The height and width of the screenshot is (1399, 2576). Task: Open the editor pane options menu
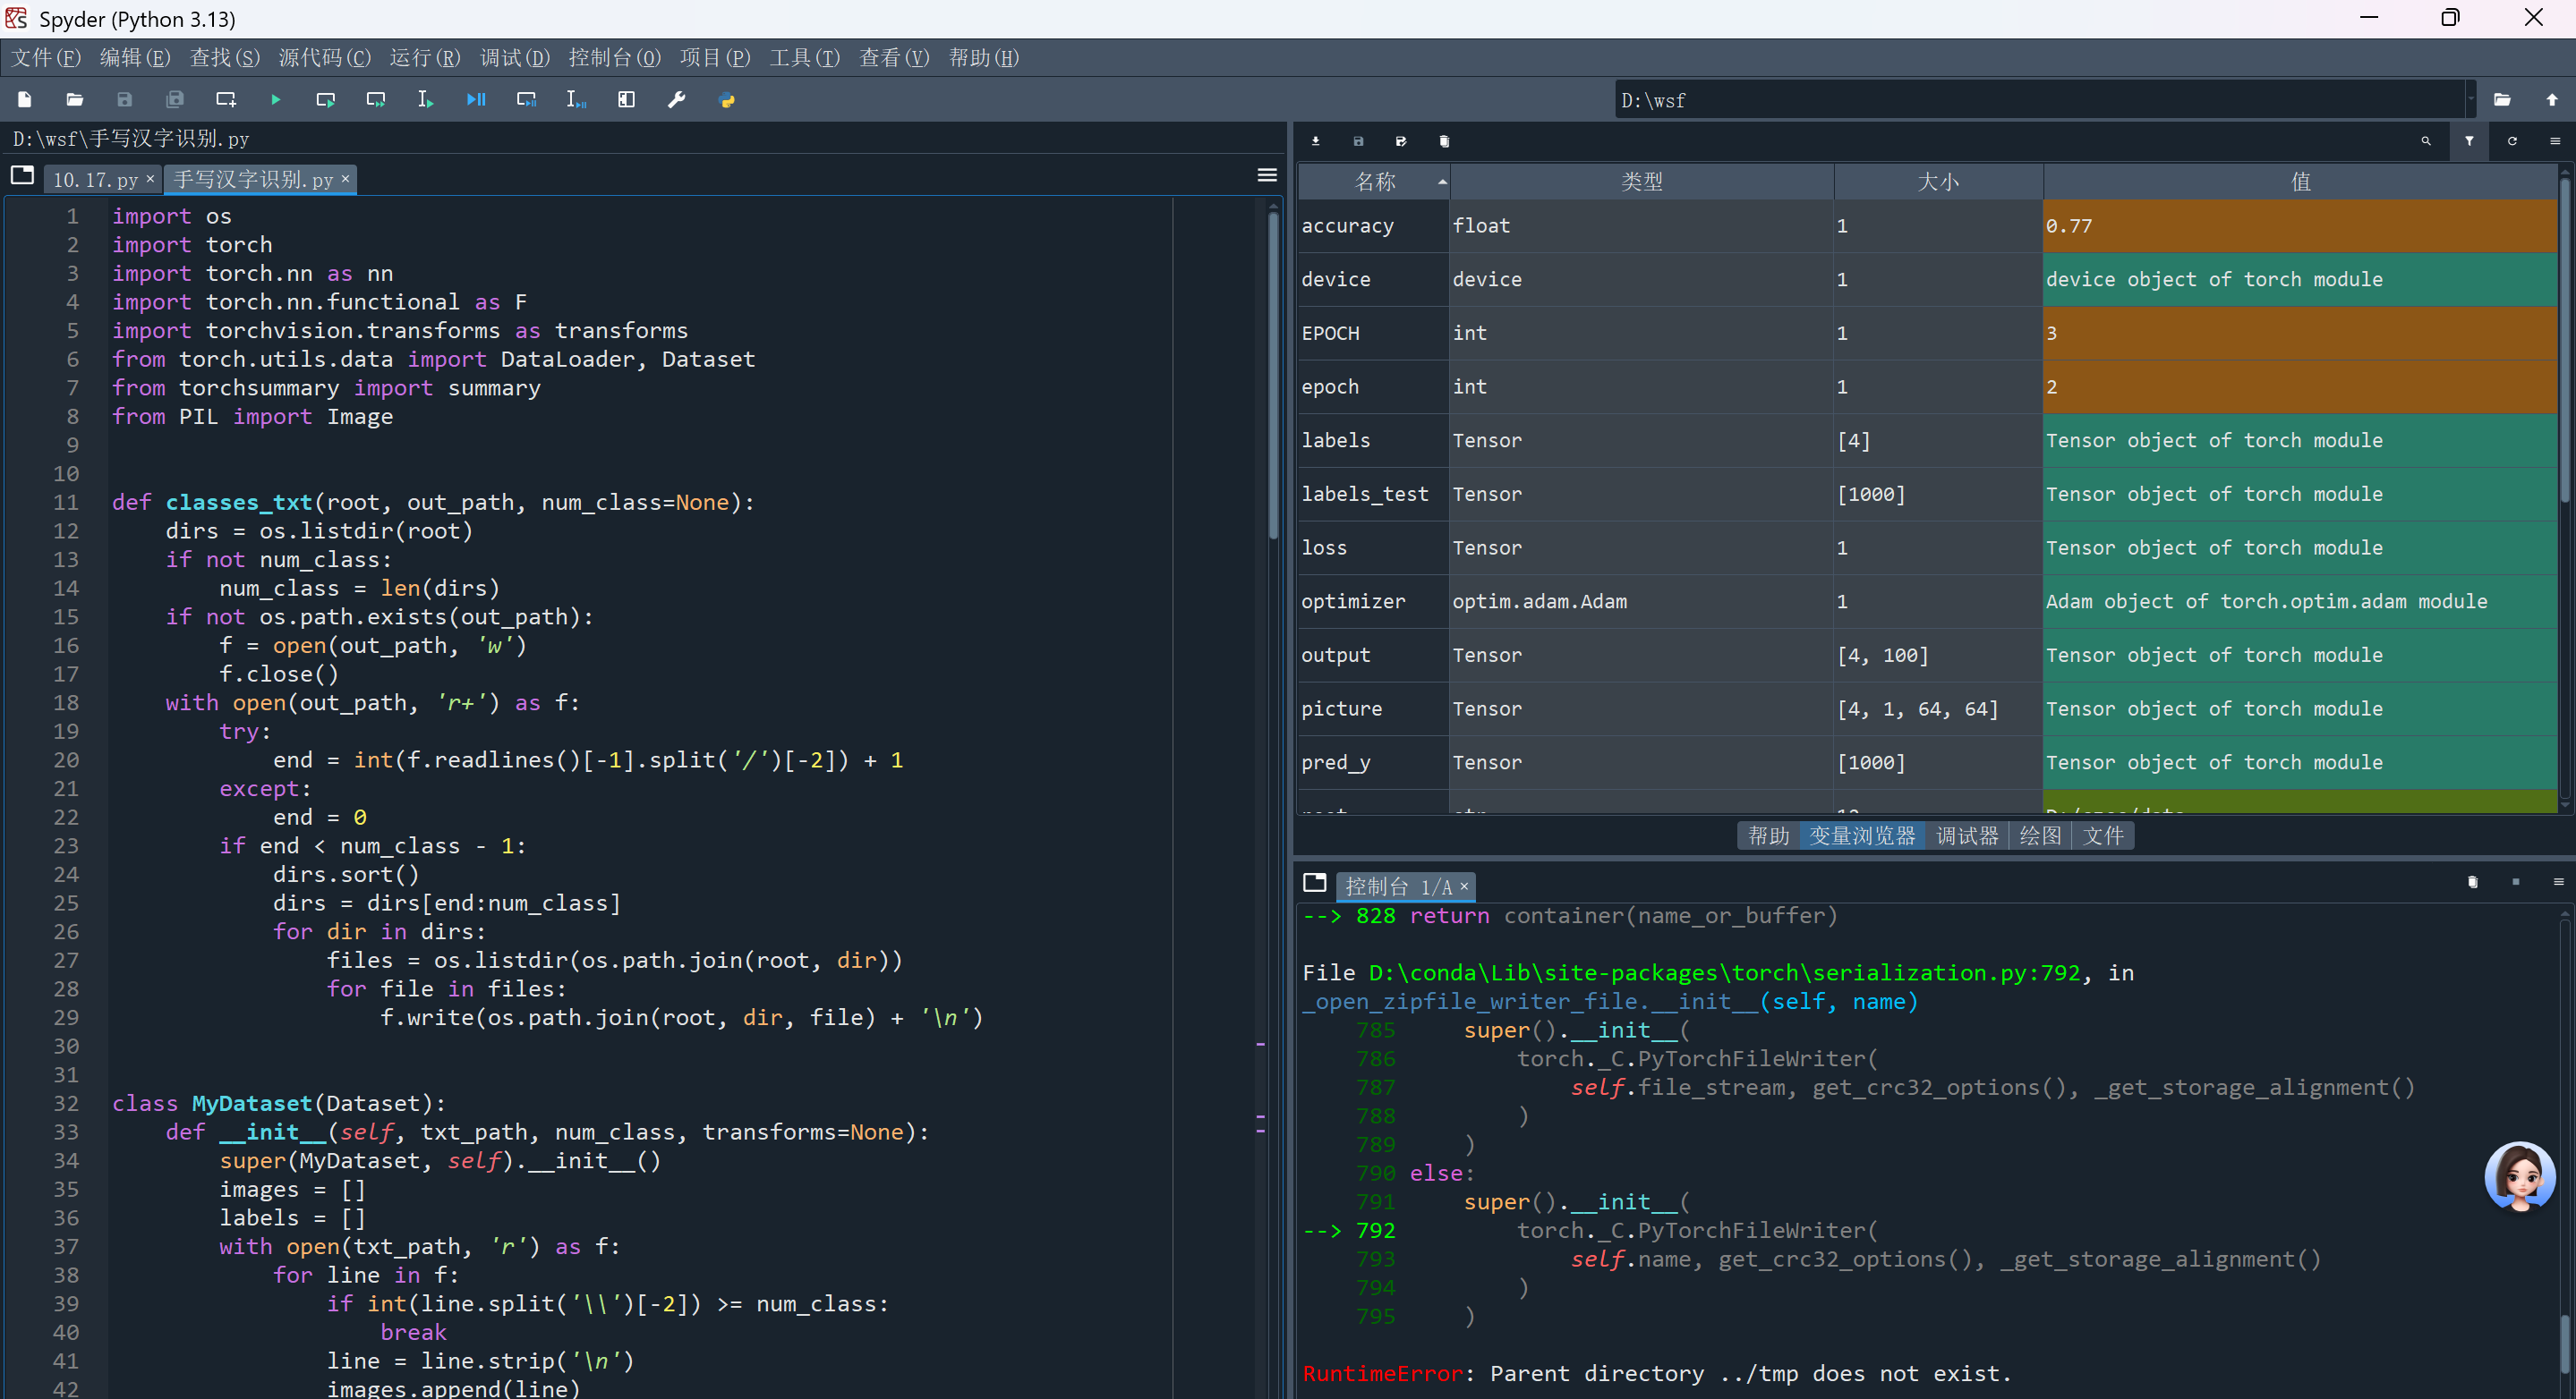[1266, 176]
